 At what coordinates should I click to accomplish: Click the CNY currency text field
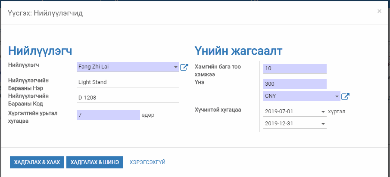[298, 96]
